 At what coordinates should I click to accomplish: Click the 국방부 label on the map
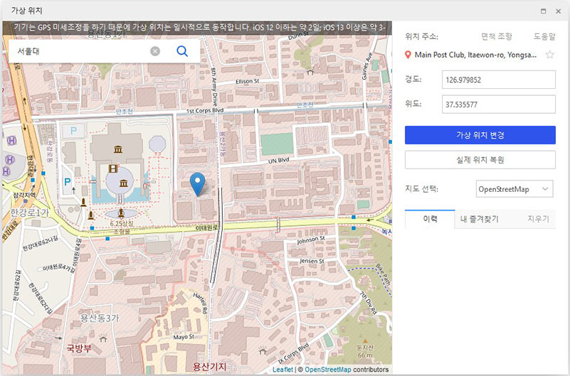click(79, 348)
